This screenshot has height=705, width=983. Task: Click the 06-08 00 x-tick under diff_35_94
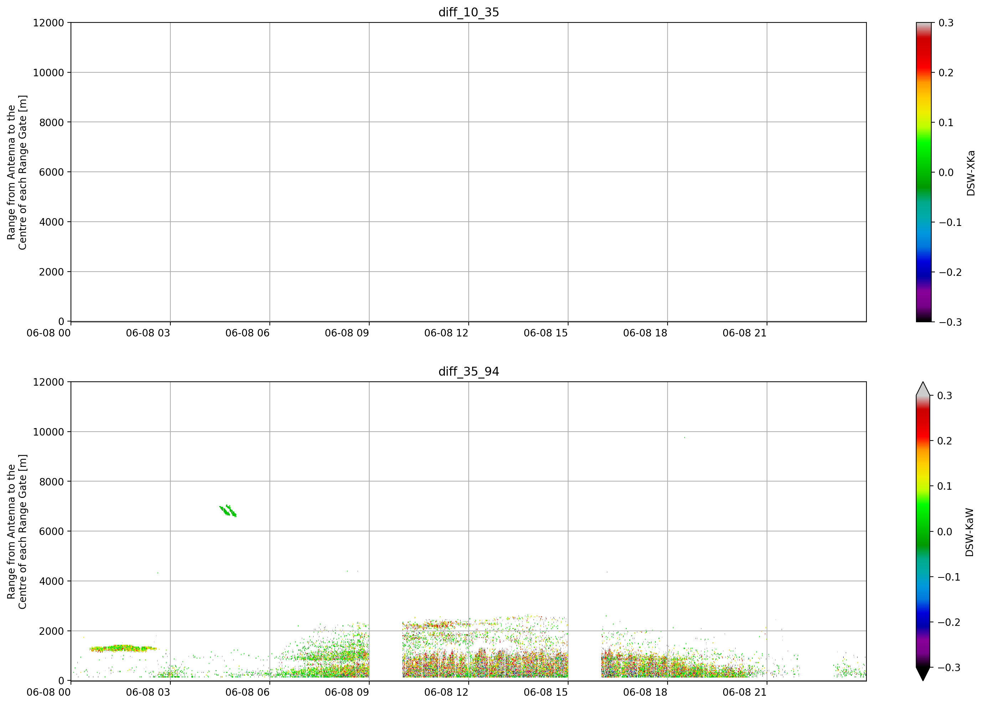48,692
